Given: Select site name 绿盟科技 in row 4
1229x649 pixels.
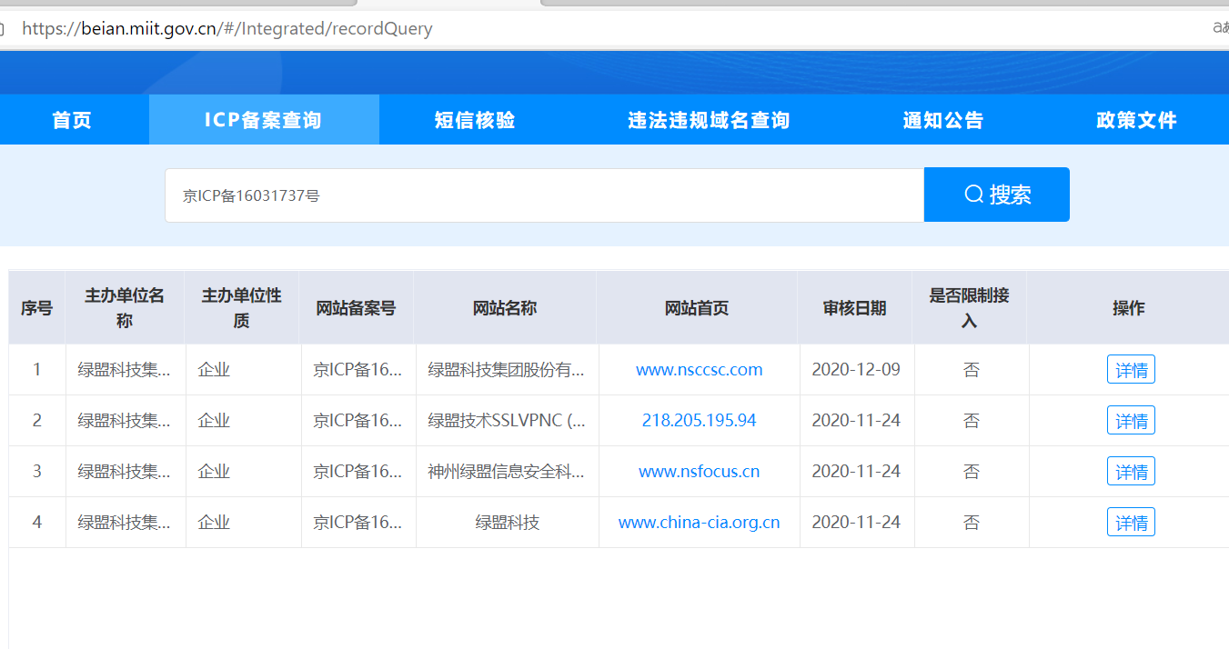Looking at the screenshot, I should coord(507,523).
